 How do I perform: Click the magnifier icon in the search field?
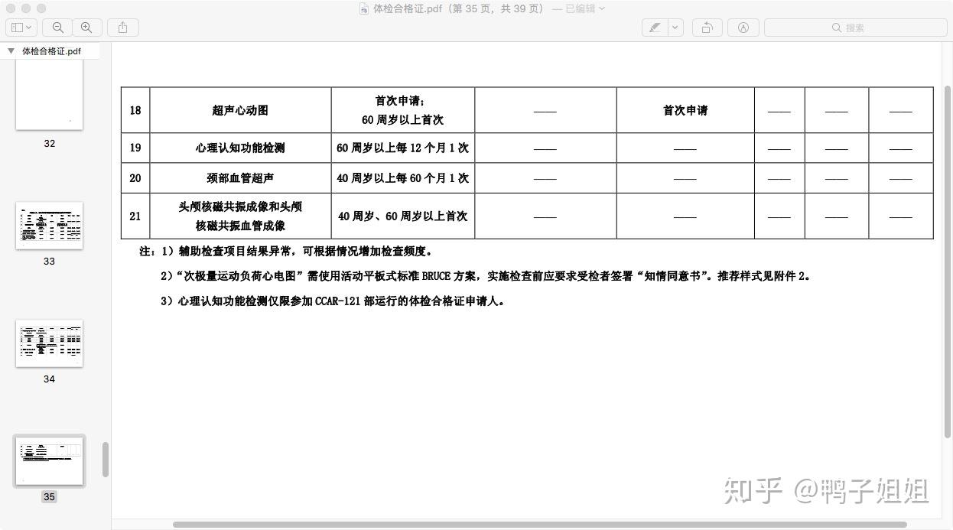point(837,28)
